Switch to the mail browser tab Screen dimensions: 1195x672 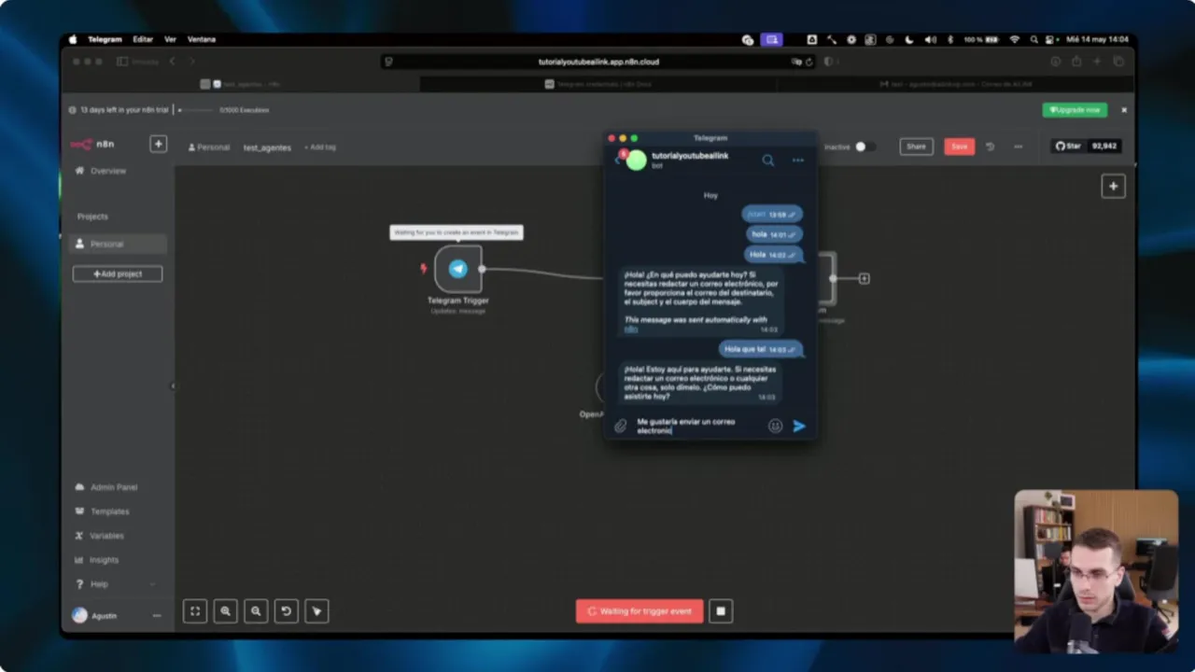pos(955,84)
